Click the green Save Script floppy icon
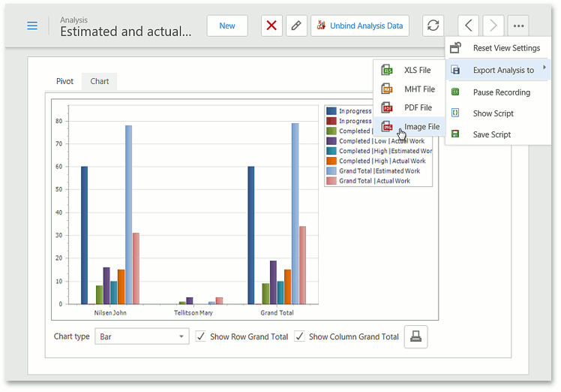 point(455,134)
